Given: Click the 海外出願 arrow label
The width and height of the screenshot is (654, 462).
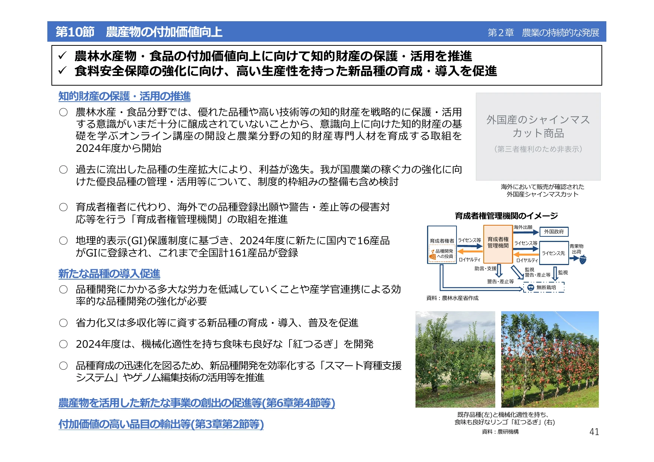Looking at the screenshot, I should (x=523, y=227).
